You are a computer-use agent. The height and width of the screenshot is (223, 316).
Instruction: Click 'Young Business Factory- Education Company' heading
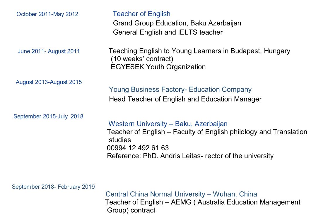pyautogui.click(x=180, y=89)
